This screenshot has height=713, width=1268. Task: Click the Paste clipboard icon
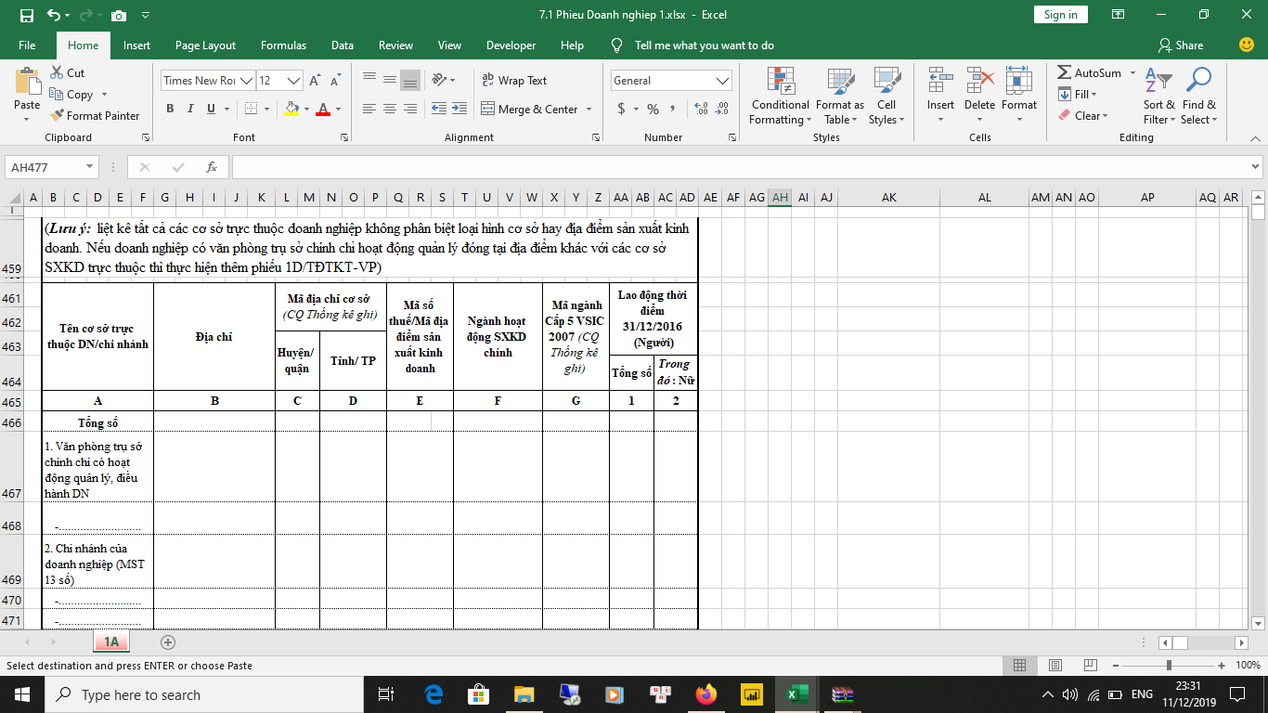27,82
